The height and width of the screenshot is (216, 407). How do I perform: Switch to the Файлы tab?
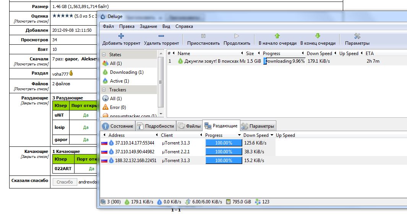190,126
